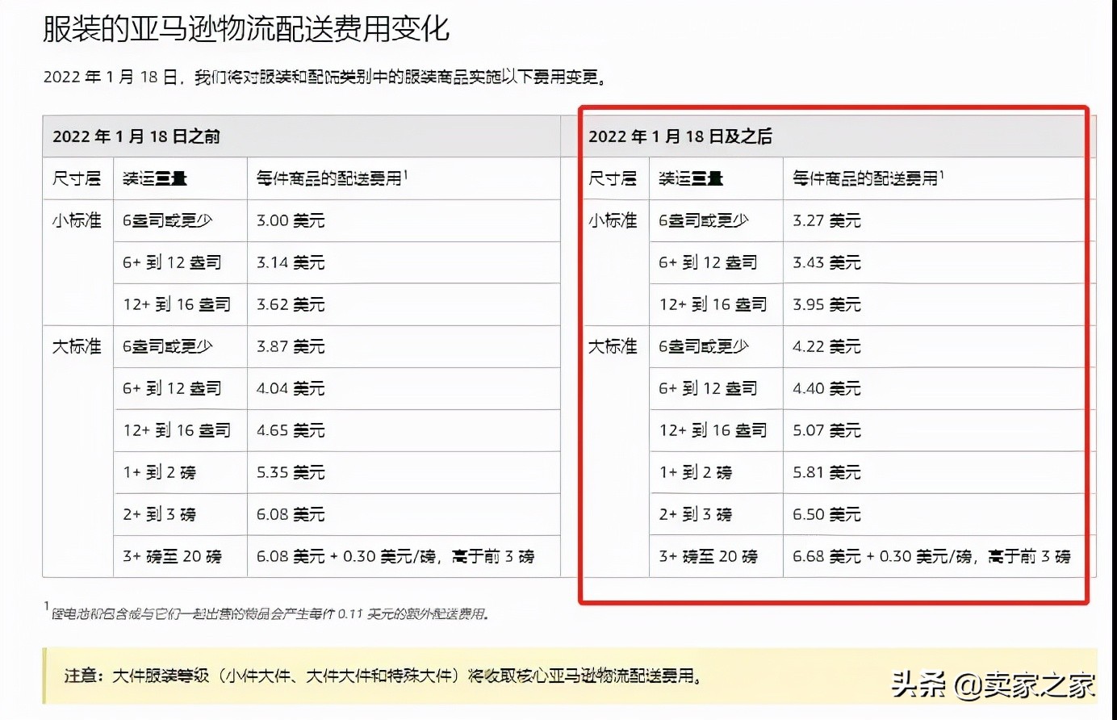Click 3+ 磅至 20 磅 in the 6.68 美元 row
This screenshot has height=720, width=1117.
708,556
